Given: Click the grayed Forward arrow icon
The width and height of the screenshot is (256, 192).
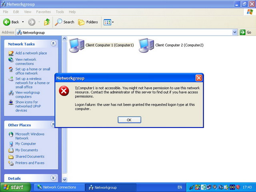Looking at the screenshot, I should click(32, 22).
